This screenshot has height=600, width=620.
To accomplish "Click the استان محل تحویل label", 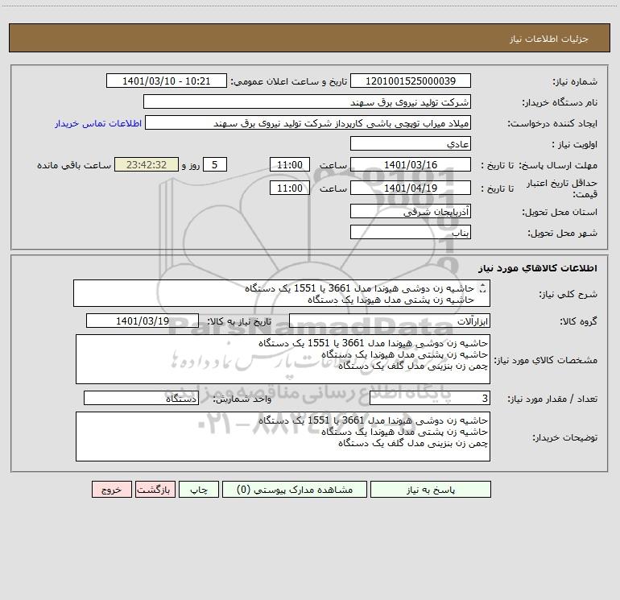I will pyautogui.click(x=560, y=213).
